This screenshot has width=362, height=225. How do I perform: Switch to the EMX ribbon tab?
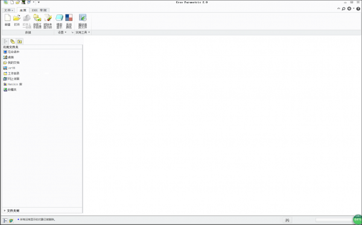coord(39,10)
